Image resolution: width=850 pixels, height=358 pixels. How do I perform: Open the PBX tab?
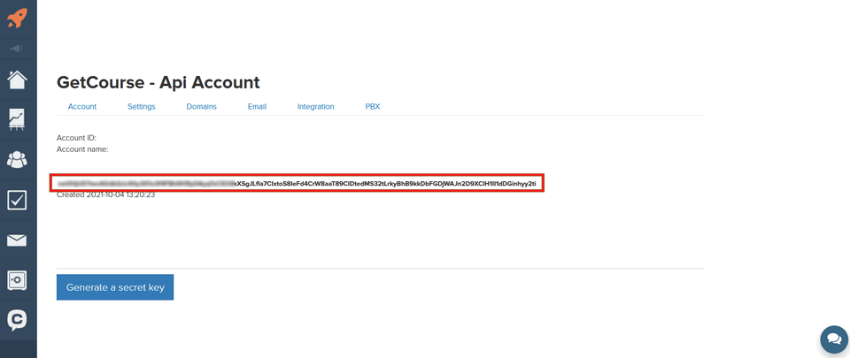click(x=373, y=107)
